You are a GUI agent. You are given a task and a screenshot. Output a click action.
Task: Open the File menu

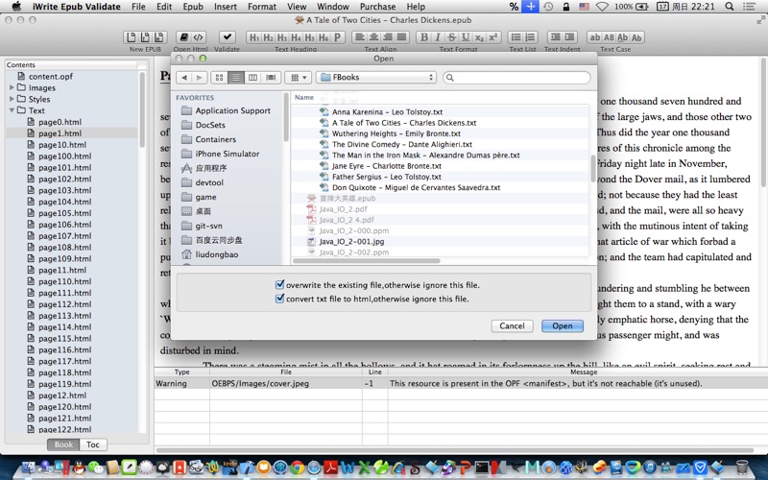tap(138, 7)
